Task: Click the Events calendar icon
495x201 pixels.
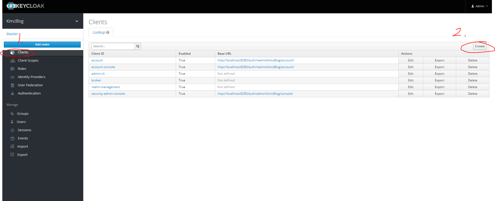Action: click(x=12, y=138)
